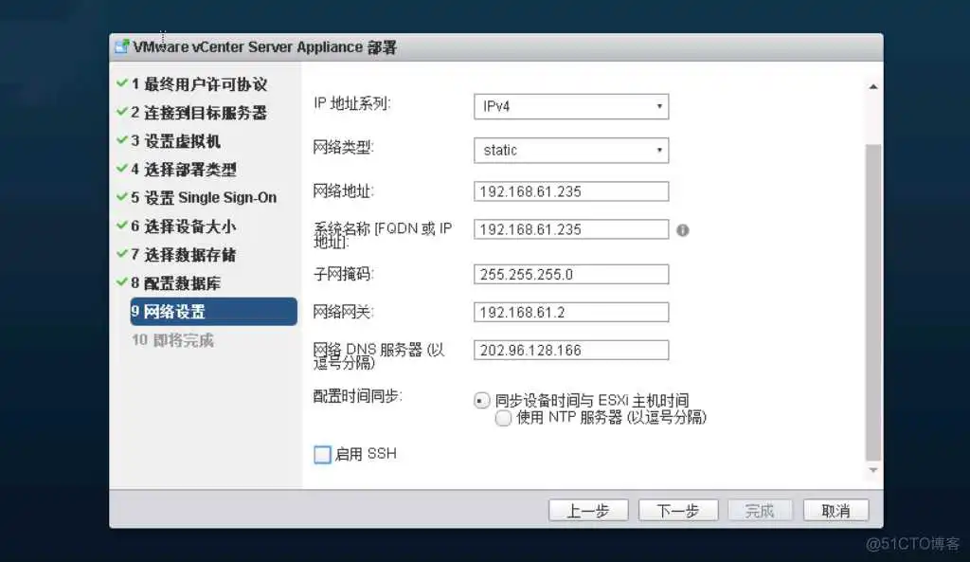This screenshot has width=970, height=562.
Task: Go to step 4 选择部署类型
Action: pyautogui.click(x=184, y=170)
